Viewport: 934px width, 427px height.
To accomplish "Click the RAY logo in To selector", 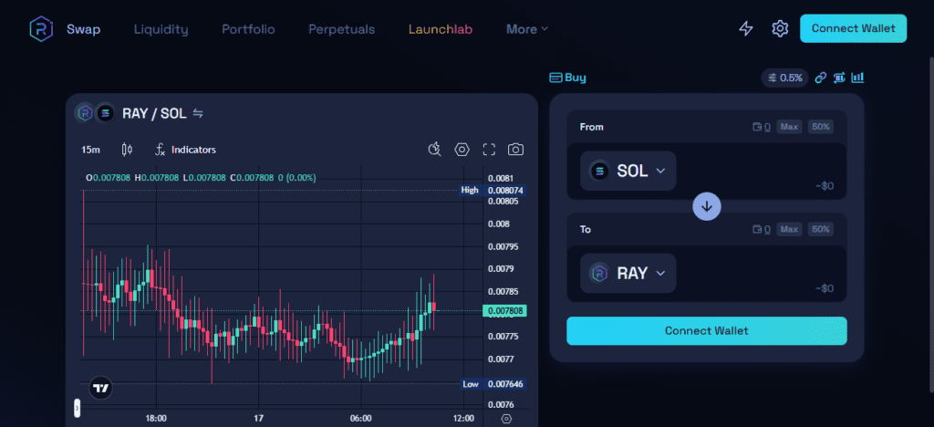I will 599,274.
